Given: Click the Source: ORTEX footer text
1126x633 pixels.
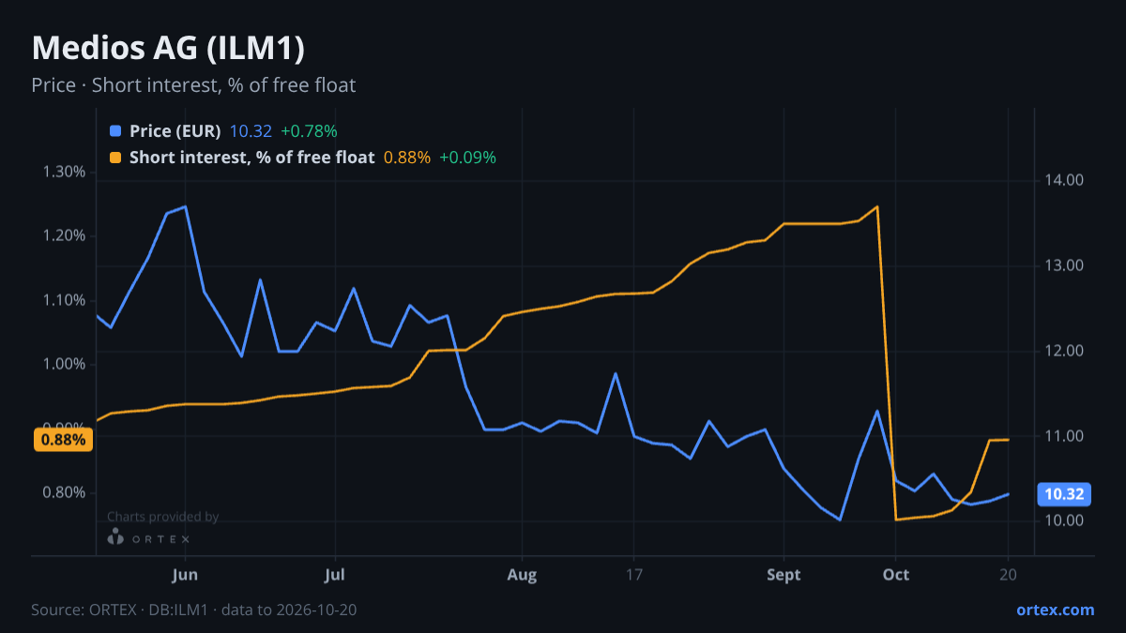Looking at the screenshot, I should (x=193, y=610).
